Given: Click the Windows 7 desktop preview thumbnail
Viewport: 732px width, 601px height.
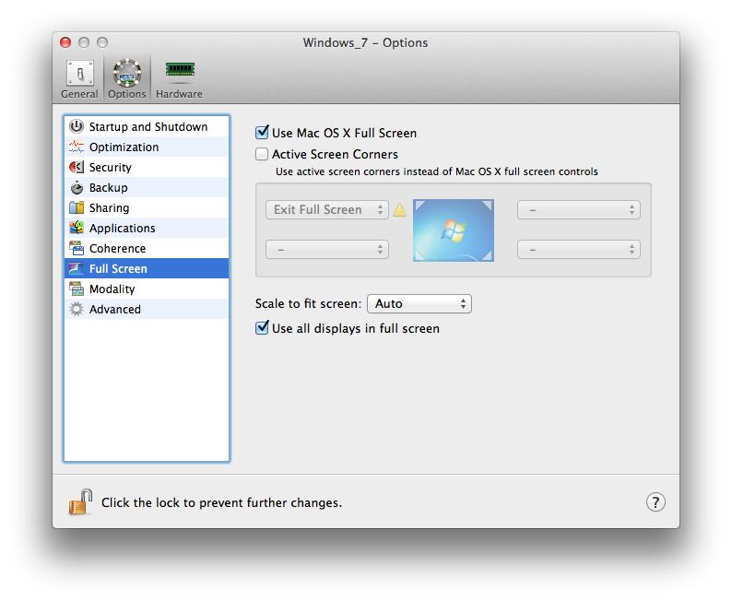Looking at the screenshot, I should [454, 230].
